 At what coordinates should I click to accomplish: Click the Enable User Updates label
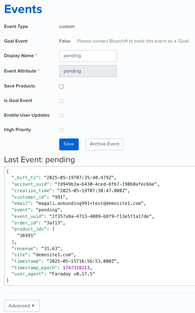[x=27, y=115]
